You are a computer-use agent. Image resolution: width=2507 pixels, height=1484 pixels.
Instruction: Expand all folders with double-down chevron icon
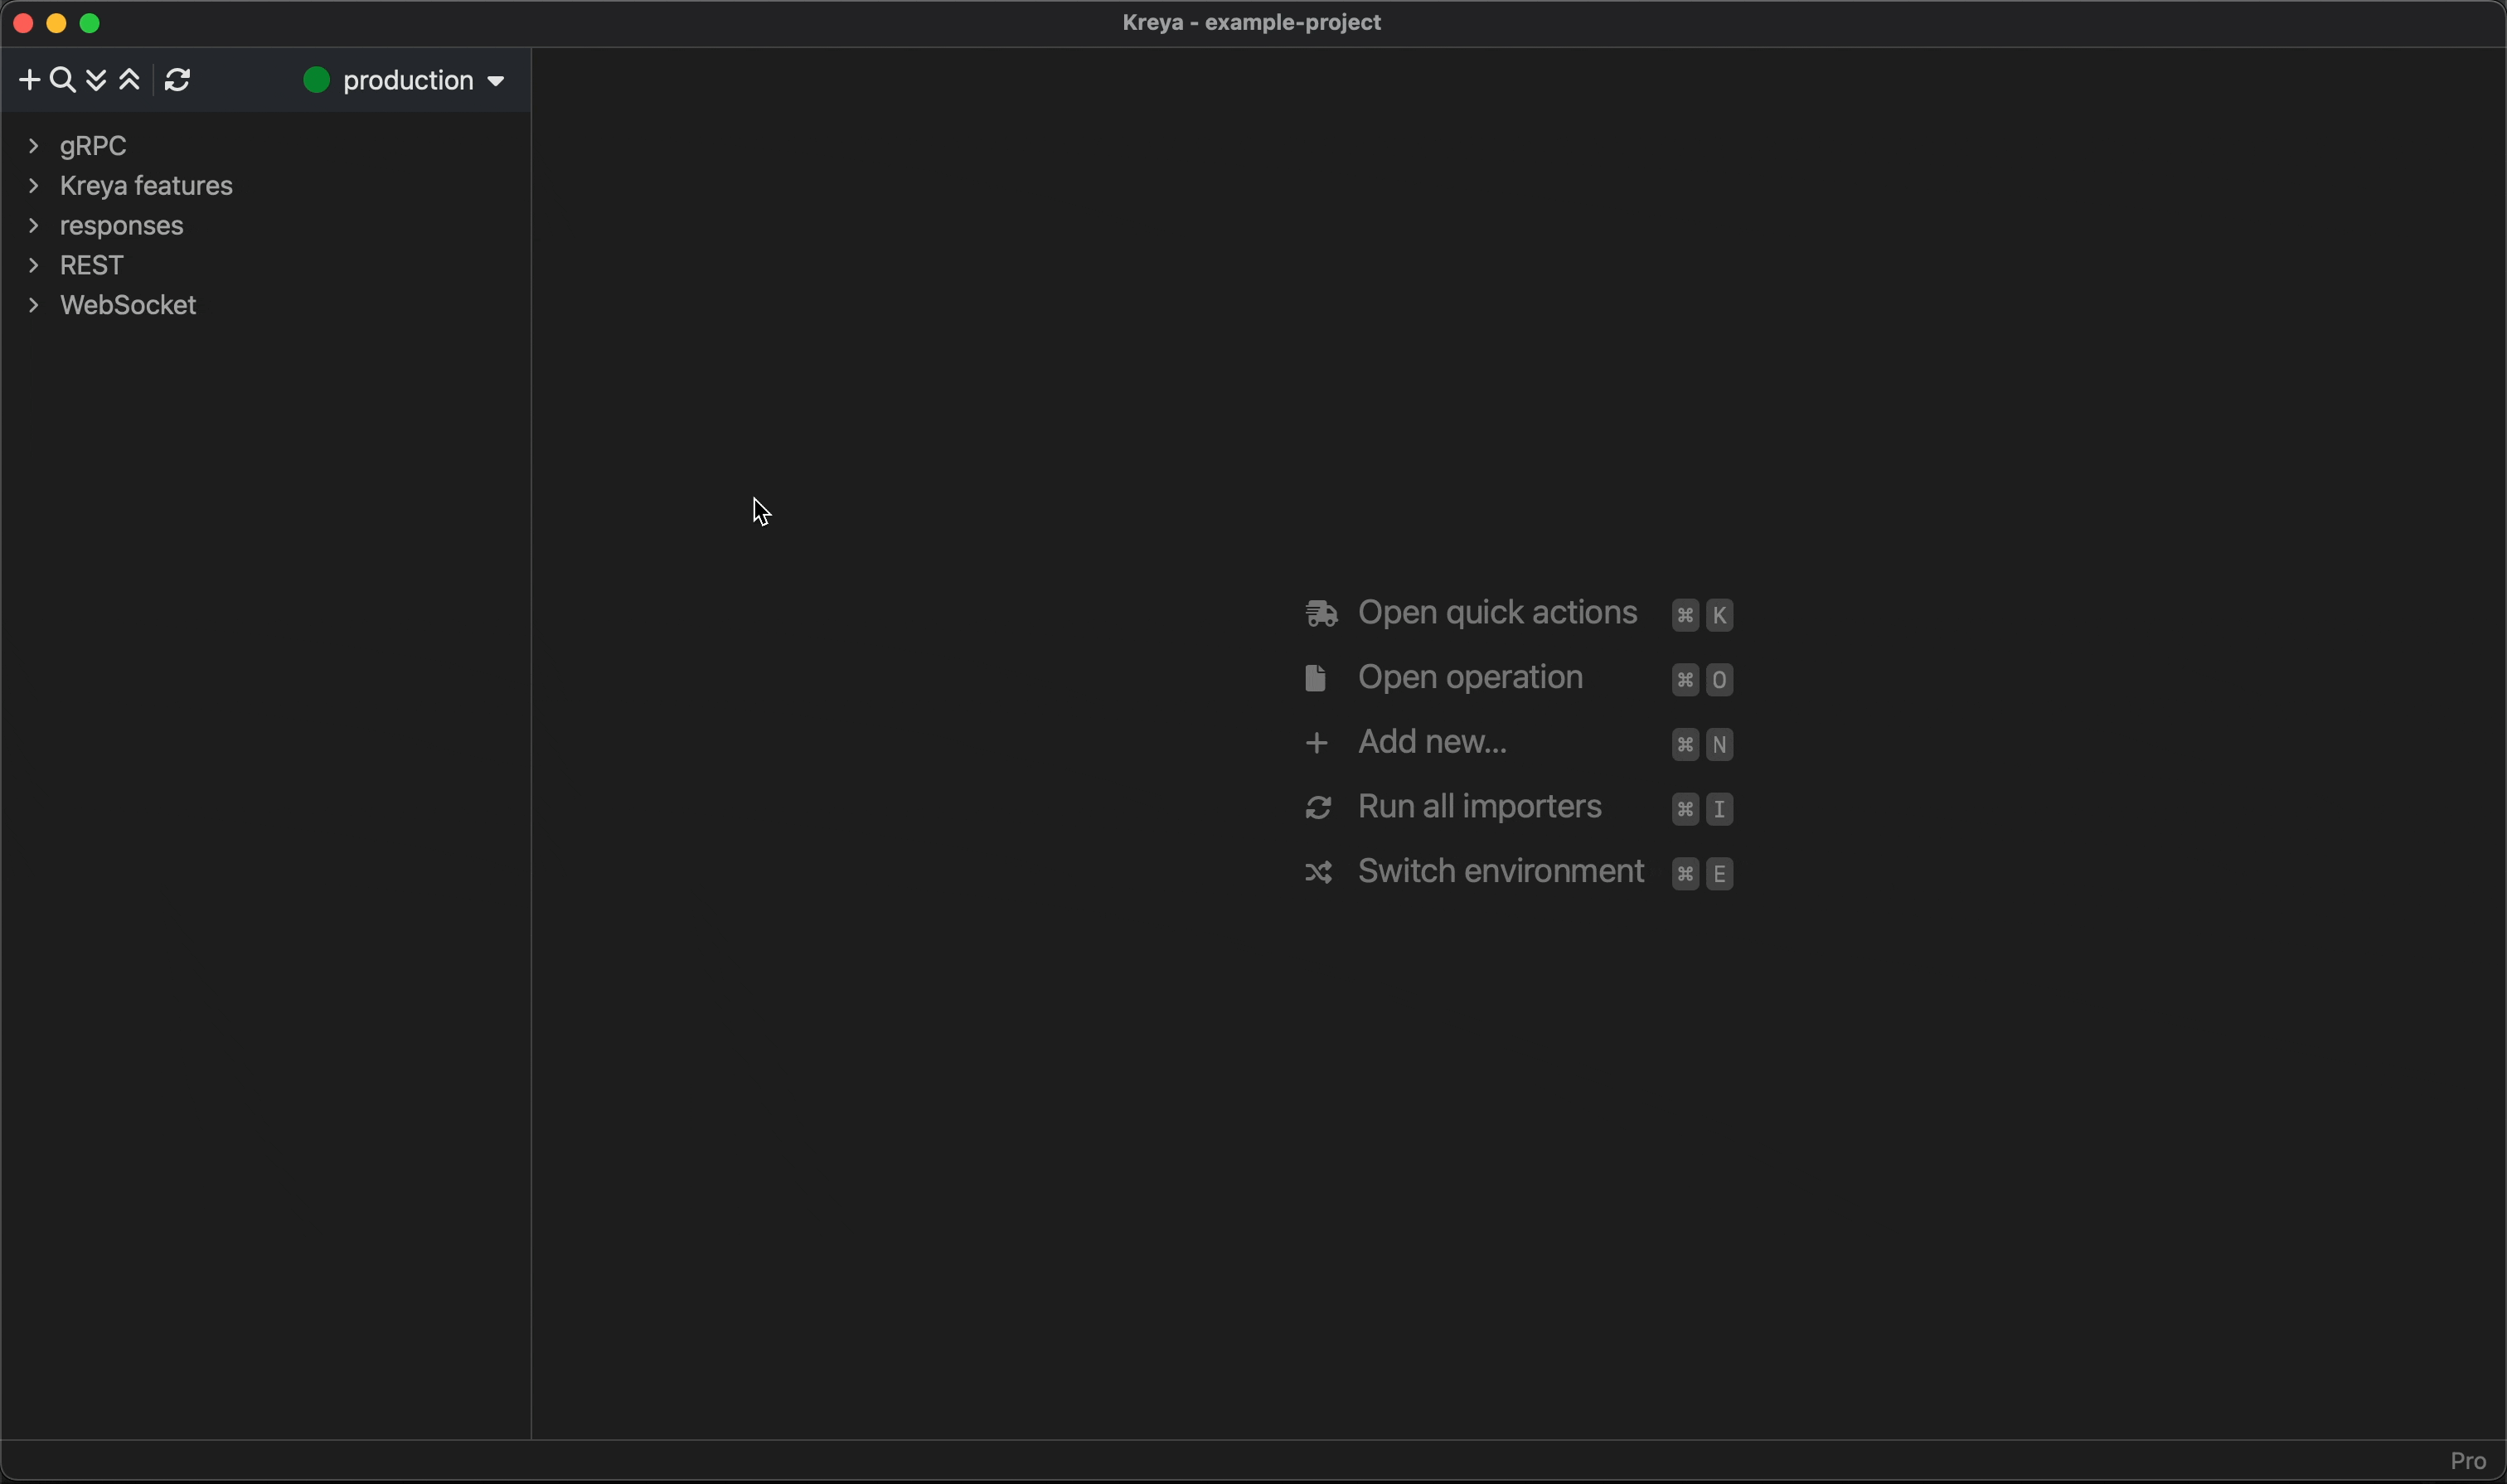(96, 80)
